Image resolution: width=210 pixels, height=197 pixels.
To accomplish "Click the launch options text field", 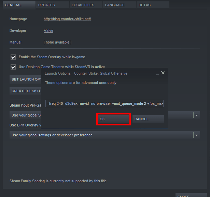I will [x=104, y=103].
